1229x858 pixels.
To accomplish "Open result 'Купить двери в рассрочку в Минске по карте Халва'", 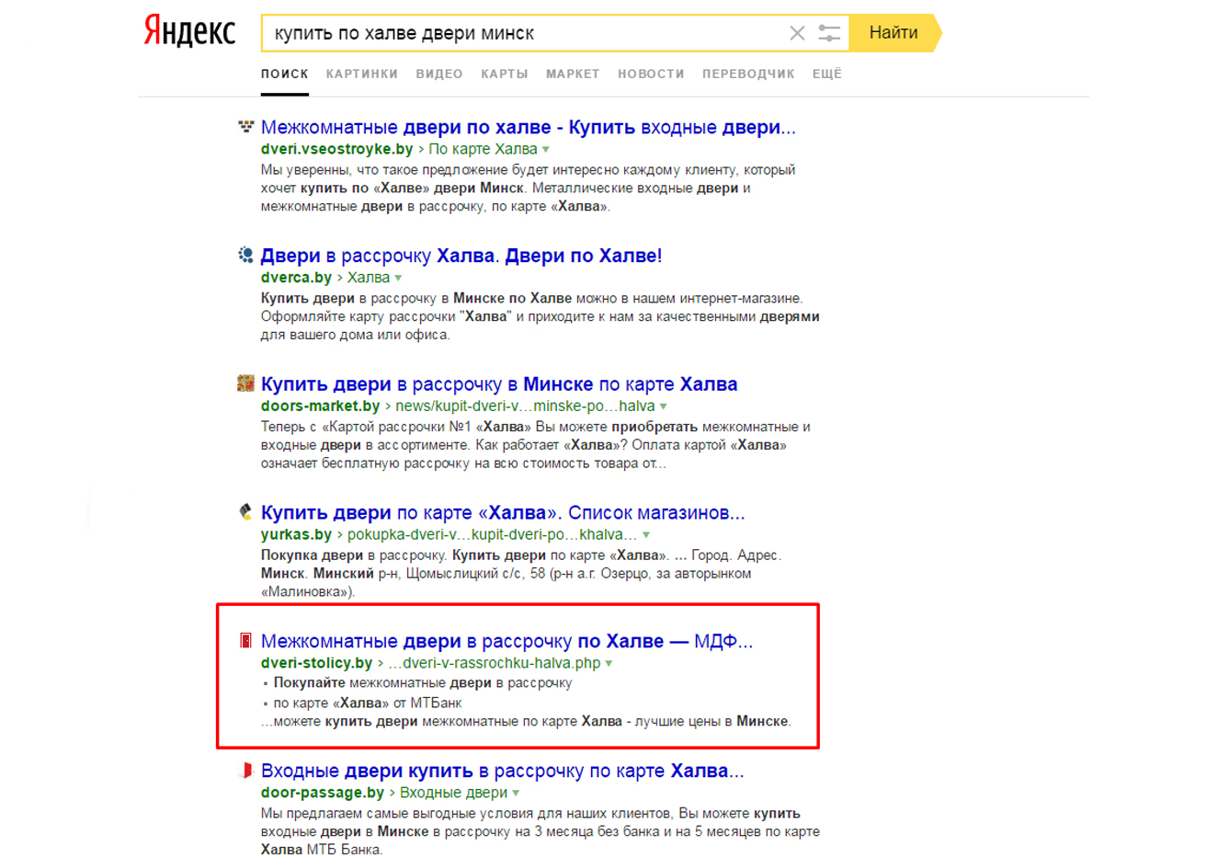I will pyautogui.click(x=499, y=384).
